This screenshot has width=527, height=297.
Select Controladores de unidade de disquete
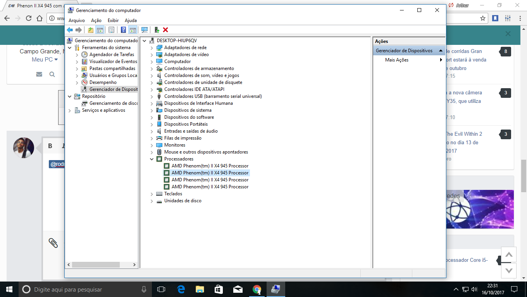pos(203,82)
